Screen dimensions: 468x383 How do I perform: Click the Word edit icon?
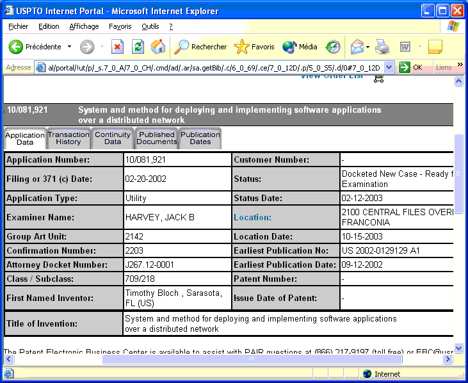405,47
